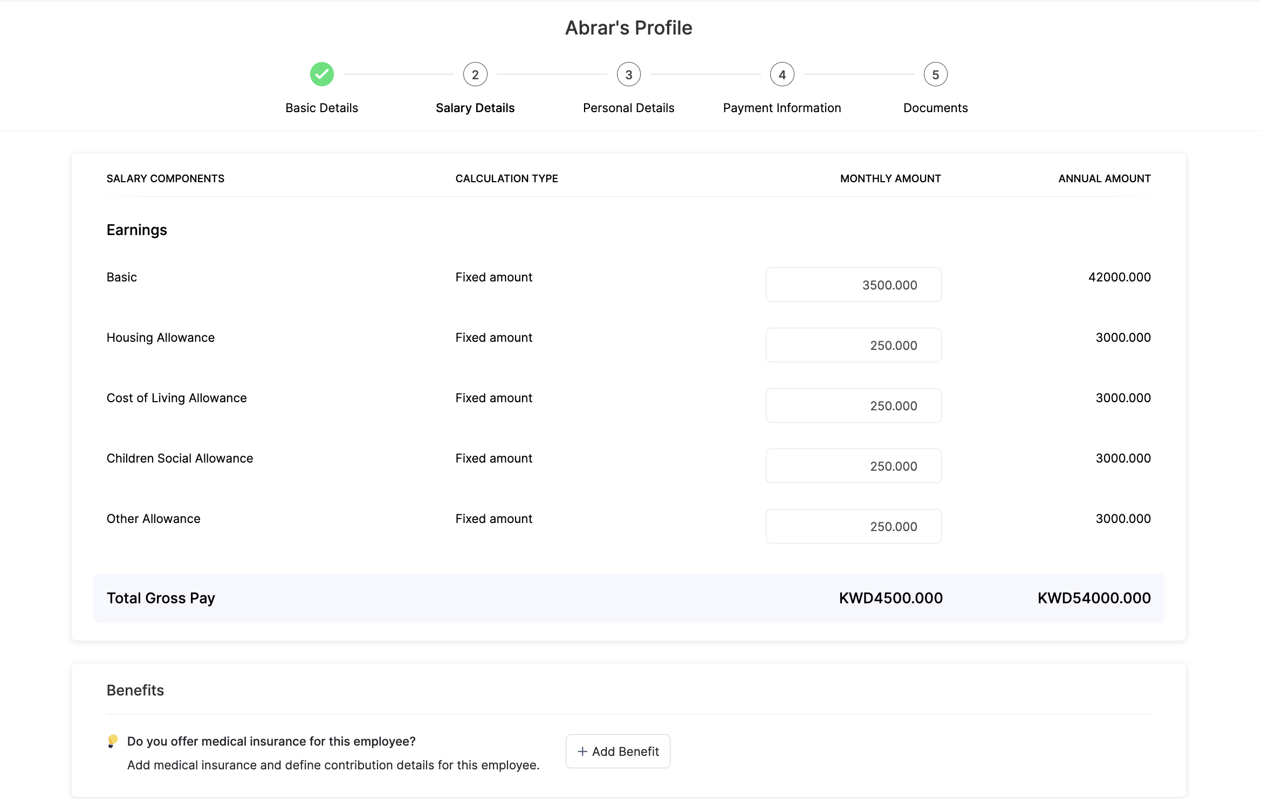Click the step 5 circle icon

click(936, 74)
